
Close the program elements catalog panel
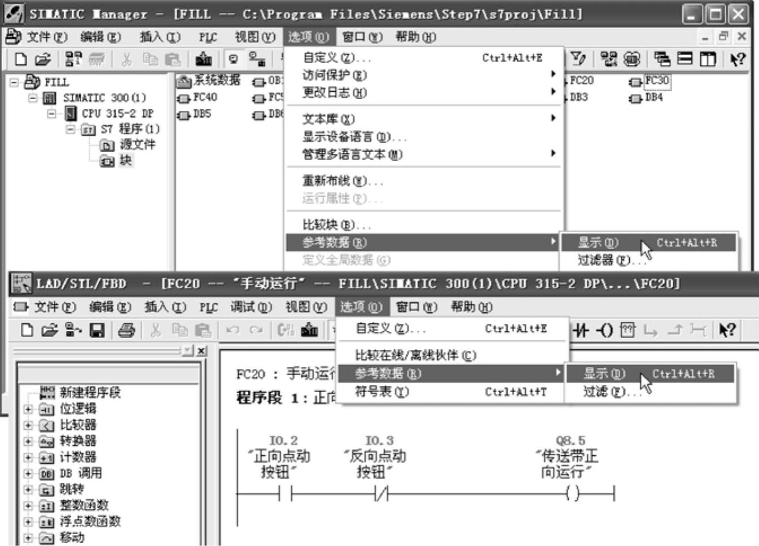tap(201, 350)
